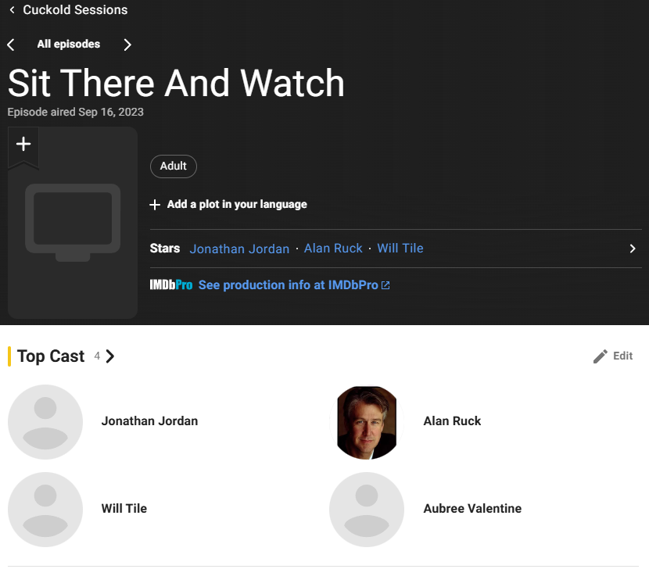Open Jonathan Jordan's cast name
Viewport: 649px width, 569px height.
(x=150, y=421)
